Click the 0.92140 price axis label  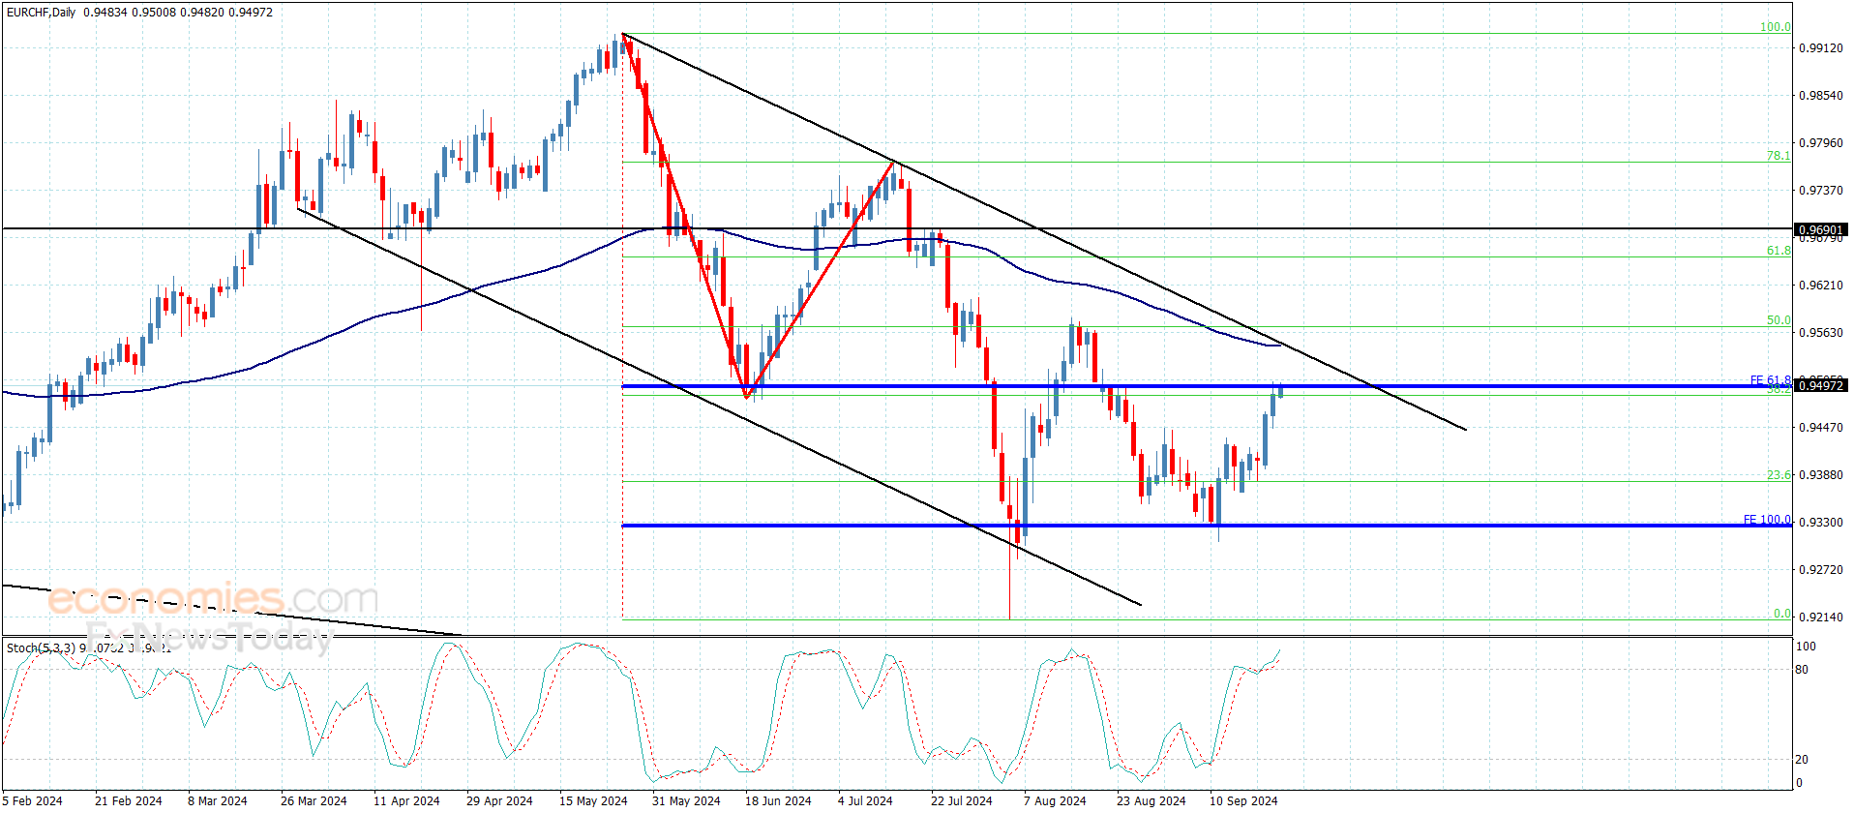coord(1821,617)
